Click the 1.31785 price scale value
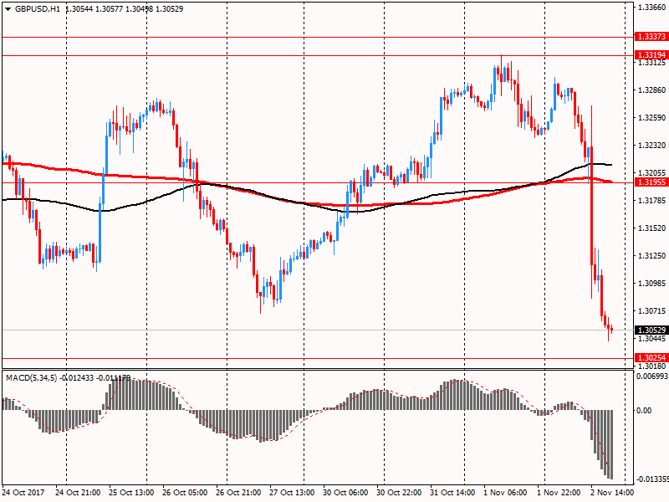Image resolution: width=669 pixels, height=502 pixels. 652,201
